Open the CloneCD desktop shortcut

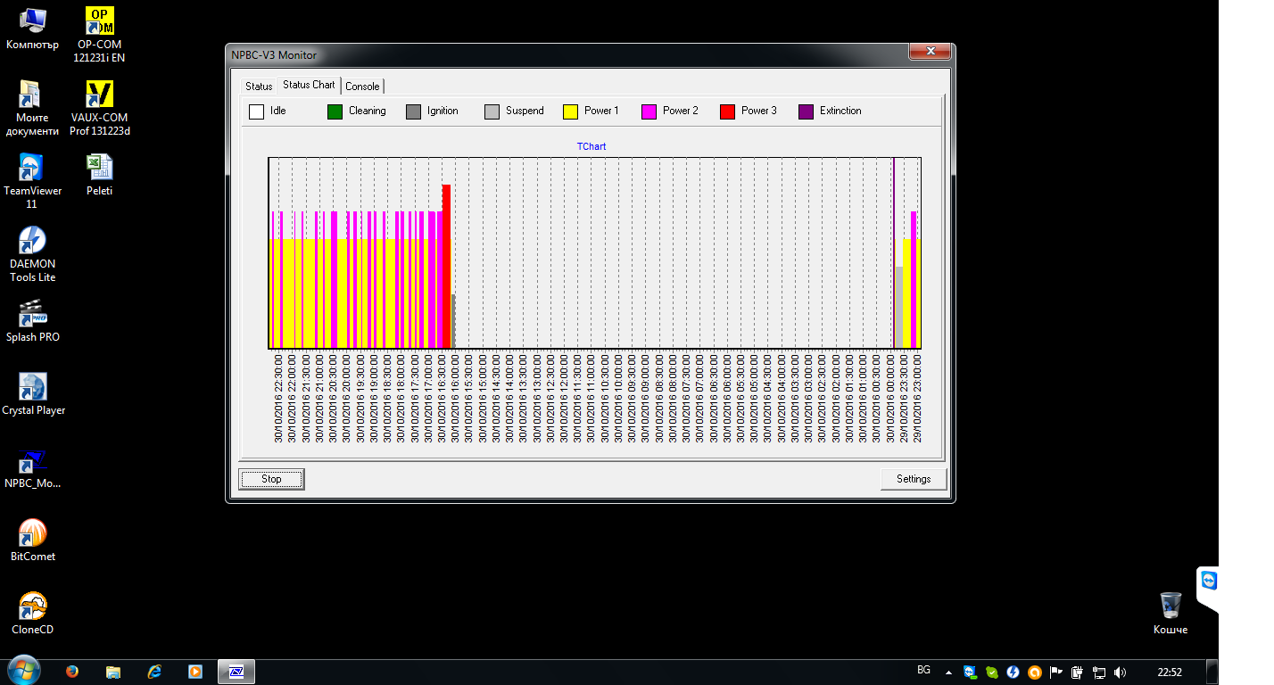click(x=32, y=607)
